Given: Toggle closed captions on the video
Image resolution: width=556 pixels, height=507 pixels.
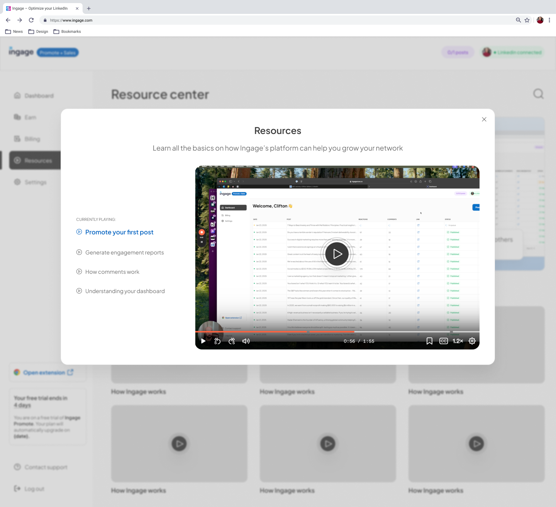Looking at the screenshot, I should 444,341.
